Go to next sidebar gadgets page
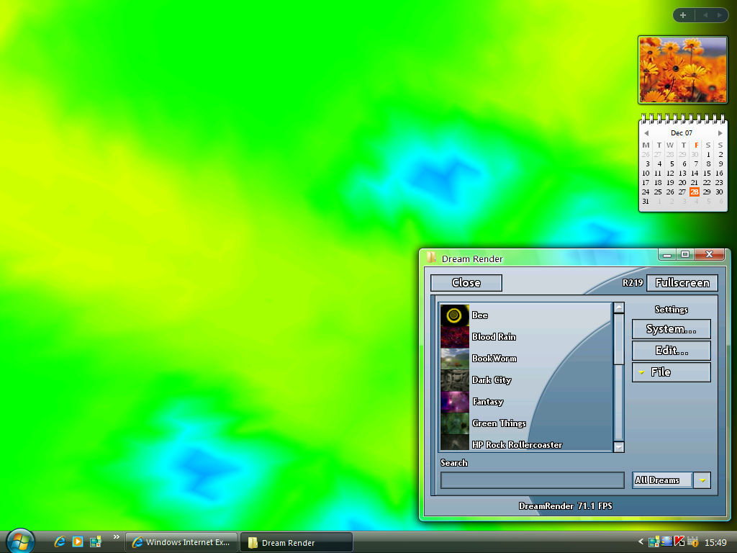Viewport: 737px width, 553px height. point(719,15)
